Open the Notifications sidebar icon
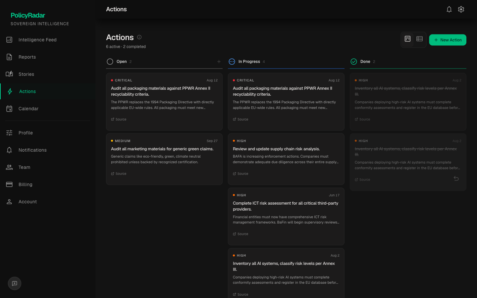This screenshot has height=298, width=477. point(9,150)
